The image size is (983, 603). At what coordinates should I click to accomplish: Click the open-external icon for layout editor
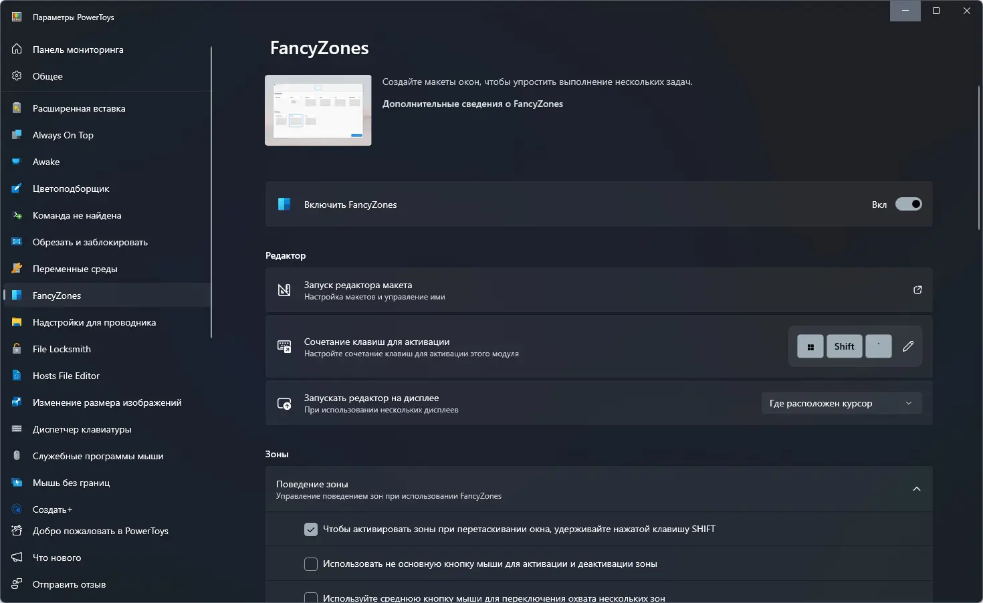point(917,289)
